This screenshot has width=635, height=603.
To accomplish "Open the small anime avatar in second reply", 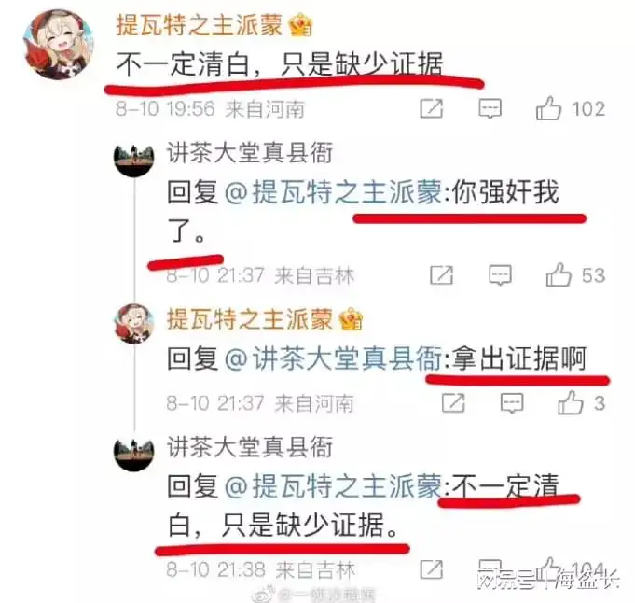I will 134,324.
